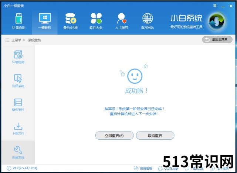Visit the 官方网站 tab
Viewport: 237px width, 173px height.
point(148,21)
